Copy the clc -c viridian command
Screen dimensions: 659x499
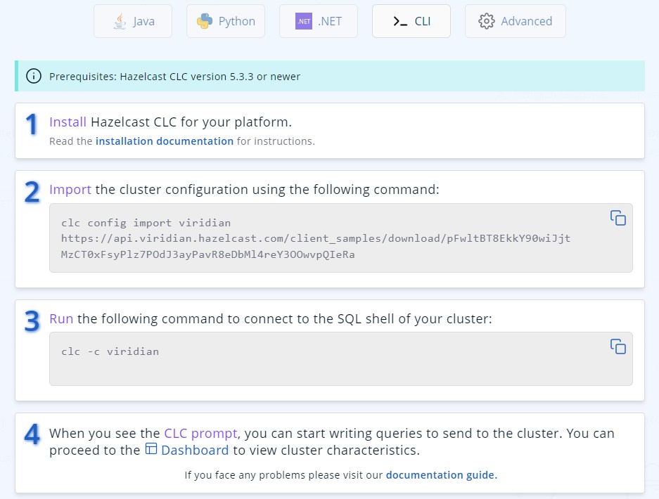(618, 346)
